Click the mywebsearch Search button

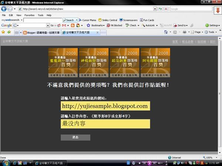point(70,20)
